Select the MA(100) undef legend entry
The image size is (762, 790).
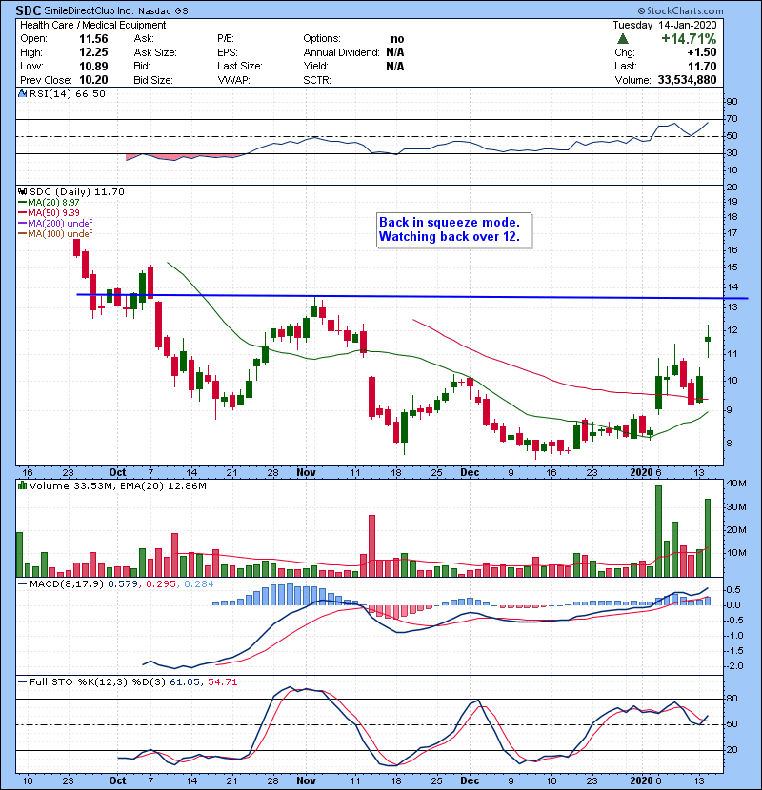point(55,234)
